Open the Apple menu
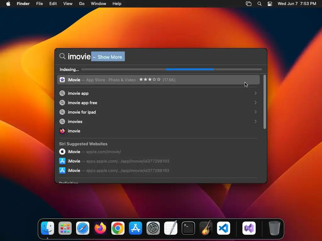 click(8, 4)
